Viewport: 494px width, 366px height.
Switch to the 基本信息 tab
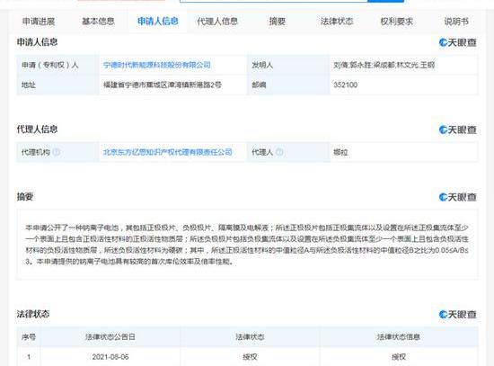[98, 22]
